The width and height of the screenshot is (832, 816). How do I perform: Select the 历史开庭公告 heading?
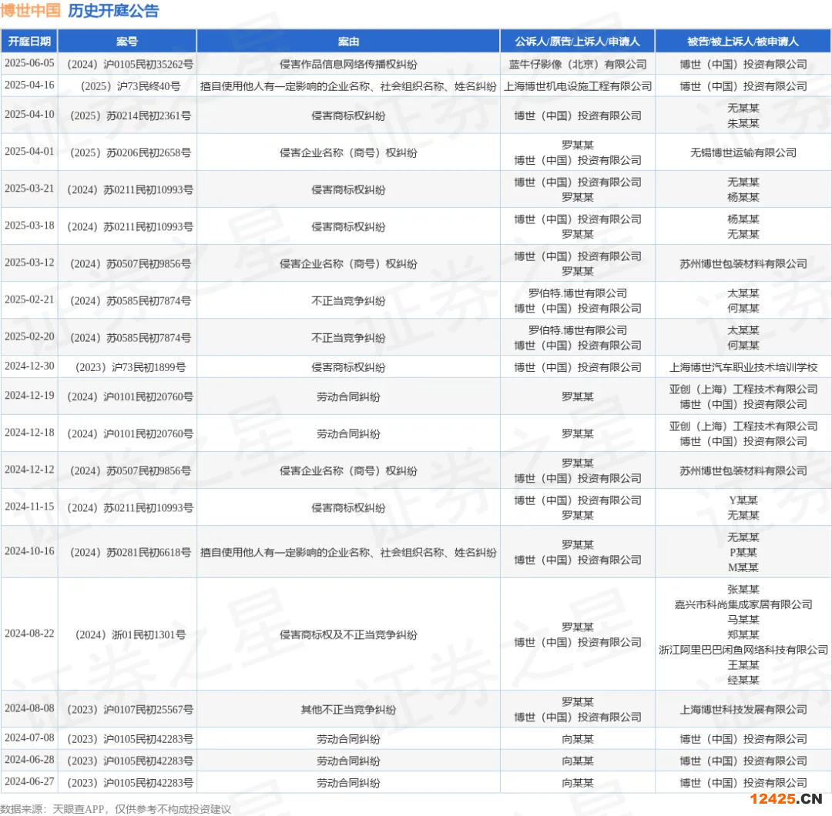(114, 11)
